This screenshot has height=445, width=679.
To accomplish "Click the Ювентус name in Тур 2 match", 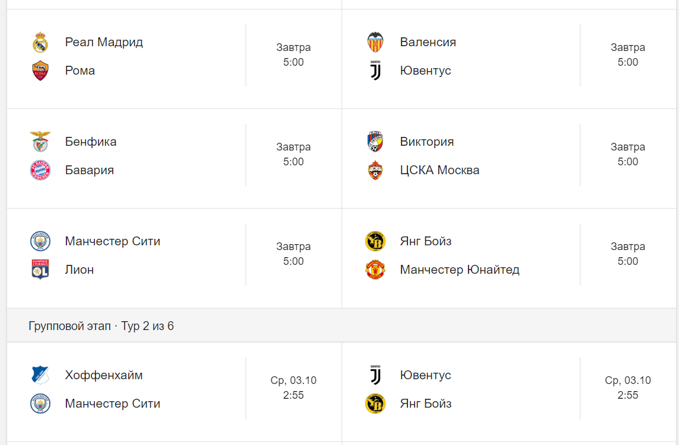I will coord(425,375).
